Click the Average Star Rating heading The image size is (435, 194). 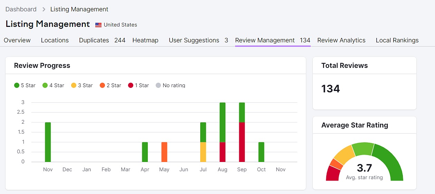click(x=355, y=125)
